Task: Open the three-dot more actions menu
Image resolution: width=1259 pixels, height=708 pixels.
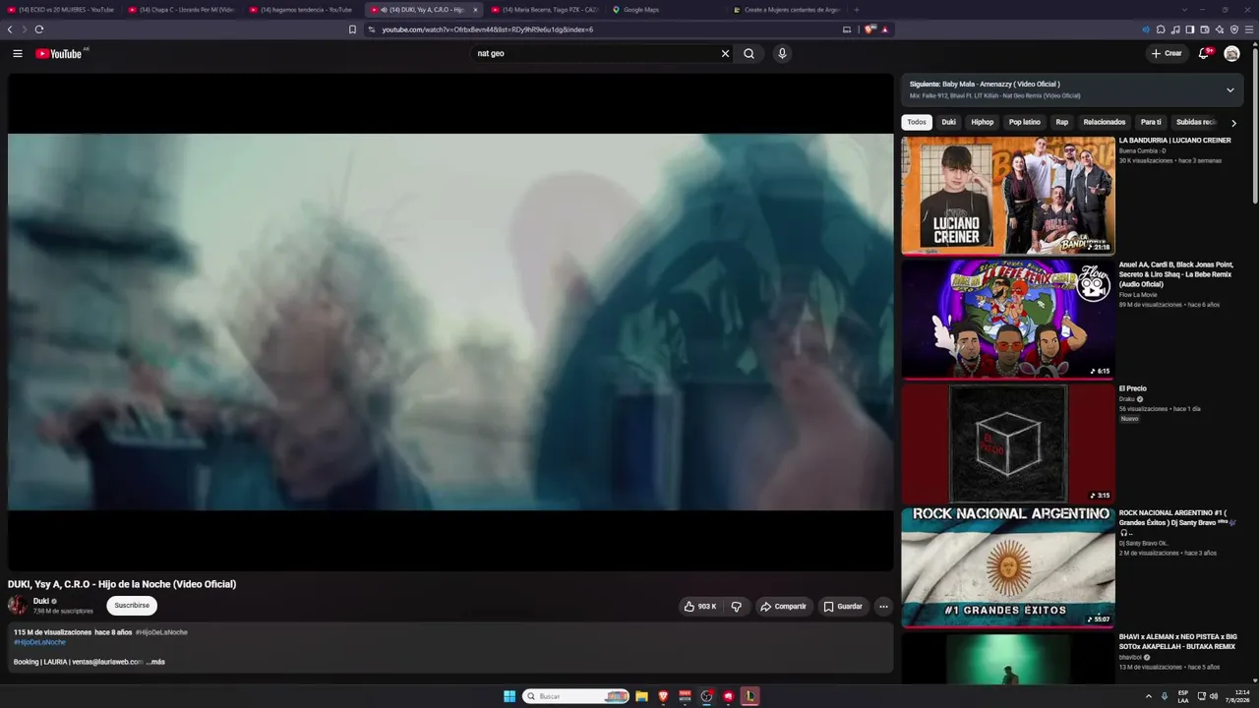Action: tap(883, 607)
